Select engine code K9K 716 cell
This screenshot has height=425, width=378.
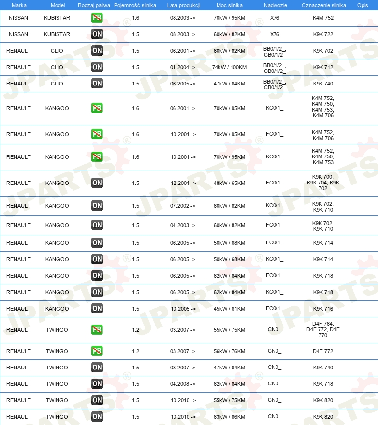tap(323, 309)
